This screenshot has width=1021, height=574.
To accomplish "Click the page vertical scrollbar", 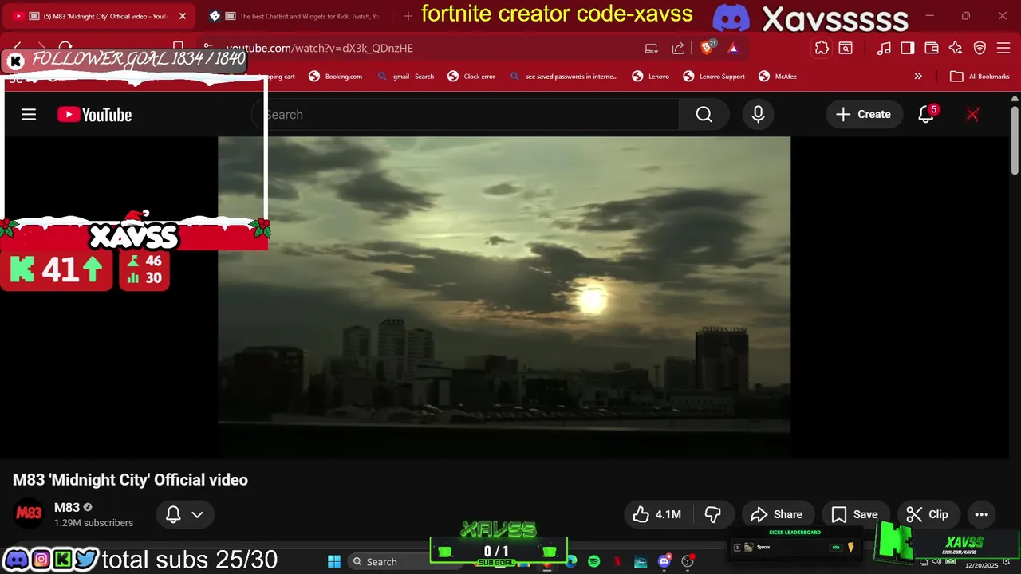I will (x=1015, y=140).
